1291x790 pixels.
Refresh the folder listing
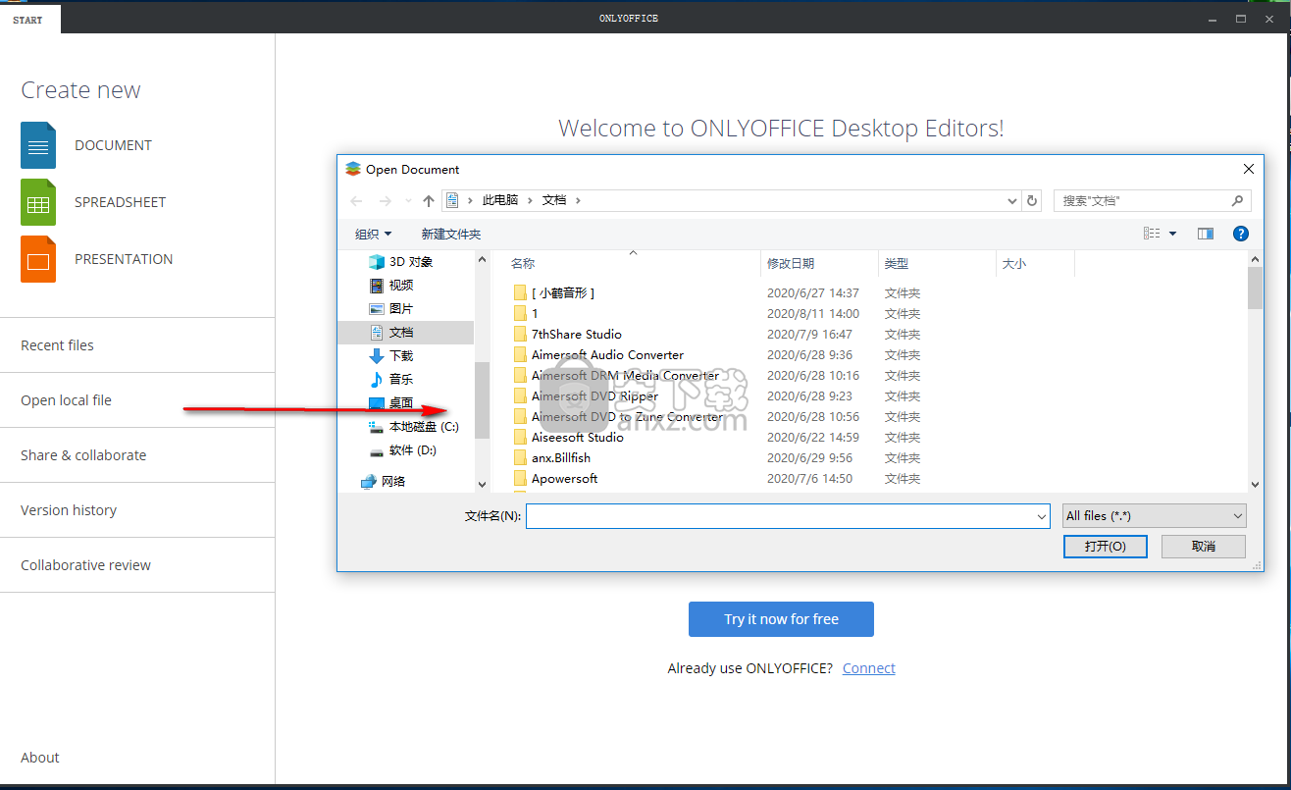(x=1032, y=200)
